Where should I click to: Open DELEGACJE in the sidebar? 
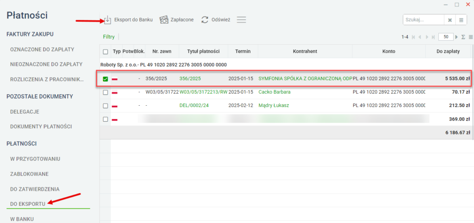click(25, 112)
